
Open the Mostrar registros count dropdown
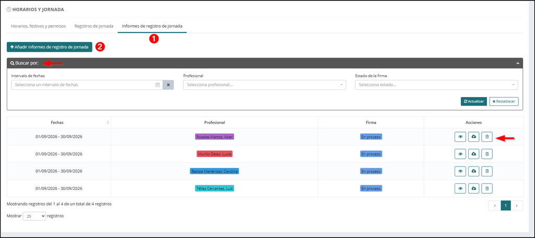(x=34, y=216)
